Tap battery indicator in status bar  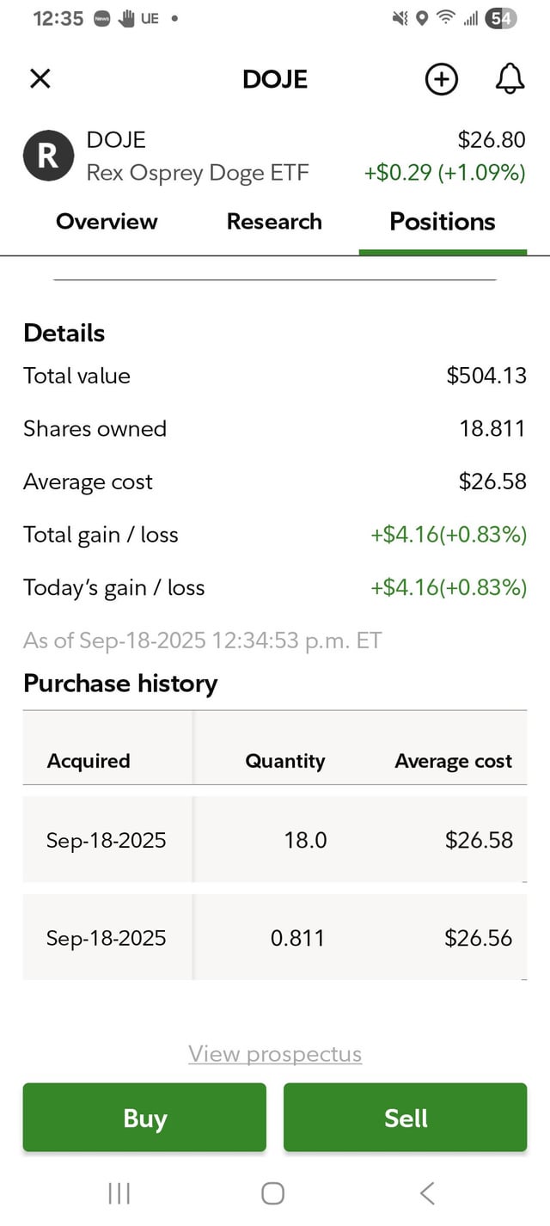click(x=501, y=19)
